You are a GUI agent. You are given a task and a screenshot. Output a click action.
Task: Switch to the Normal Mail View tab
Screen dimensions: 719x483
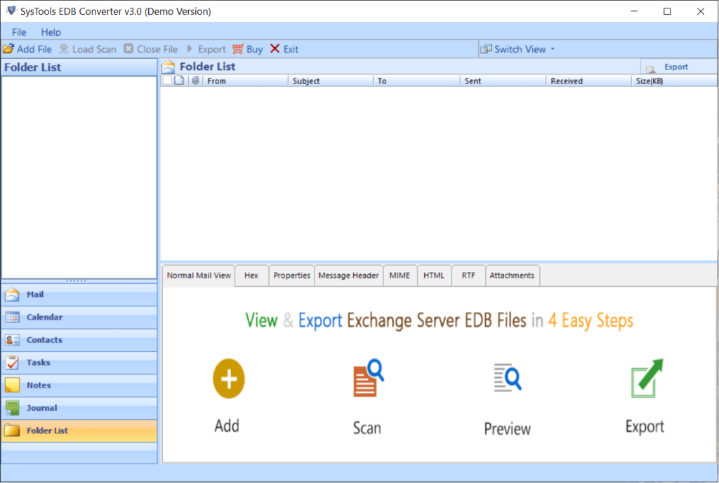click(x=199, y=275)
